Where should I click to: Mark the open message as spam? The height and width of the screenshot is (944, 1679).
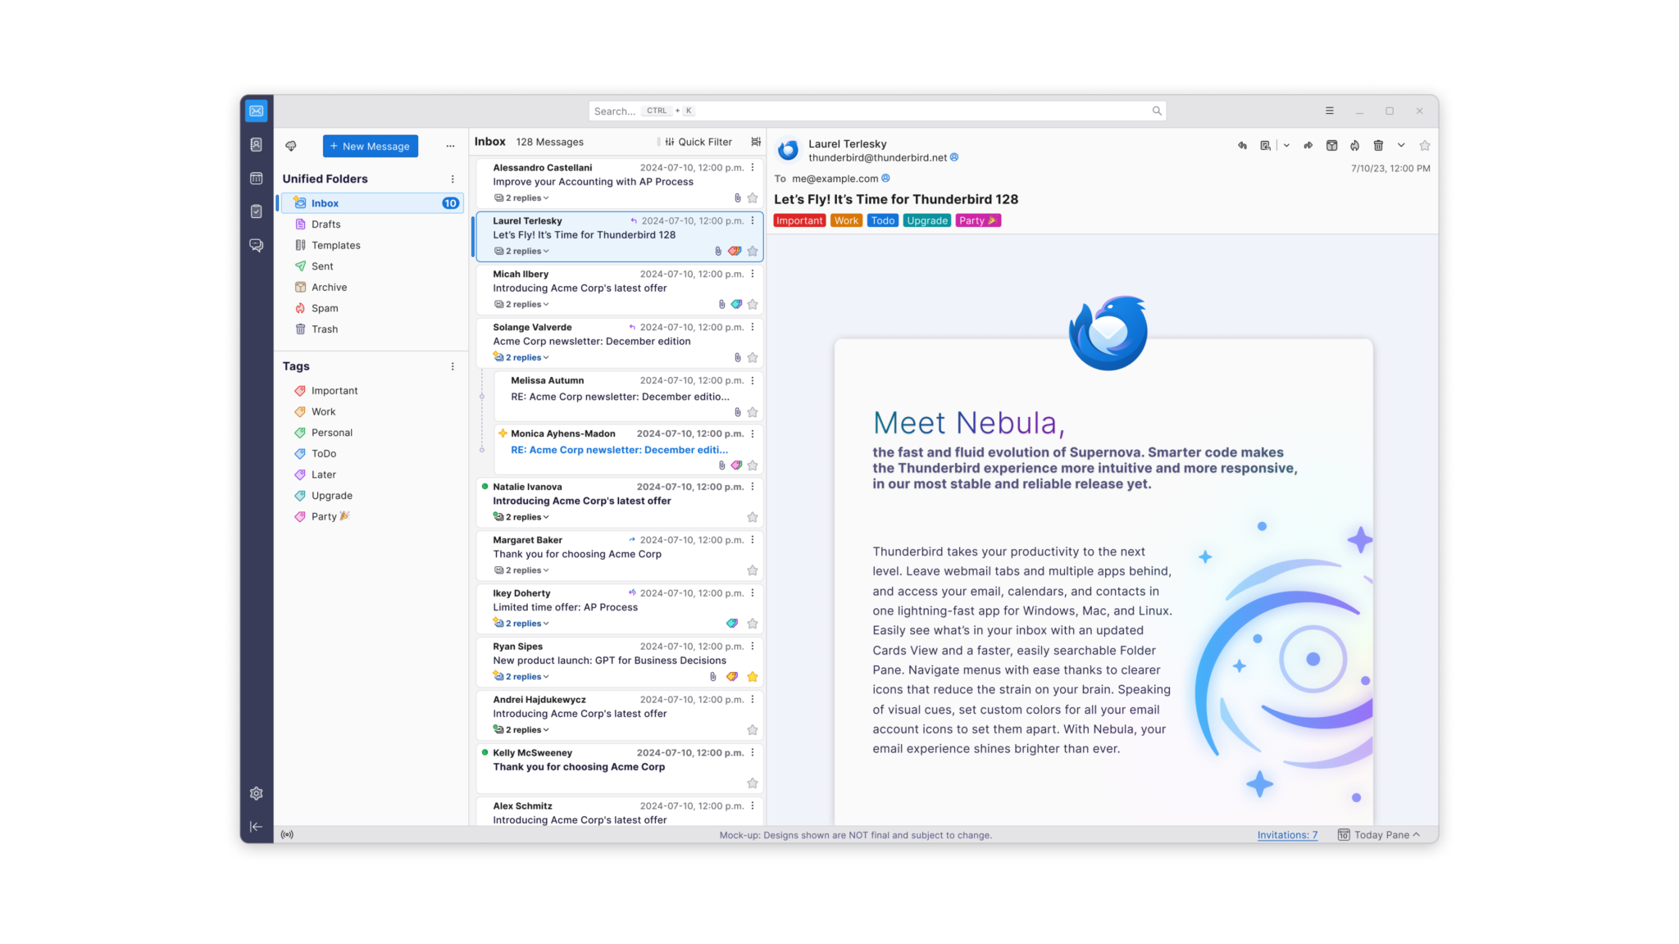coord(1355,145)
